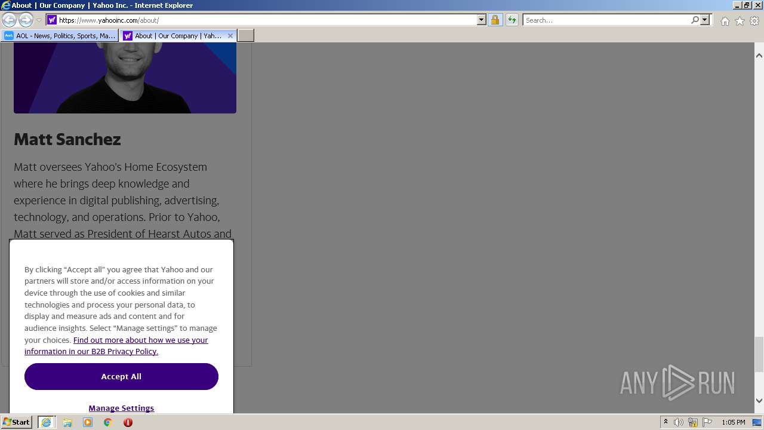Click the page scrollbar down arrow
Viewport: 764px width, 430px height.
[759, 401]
